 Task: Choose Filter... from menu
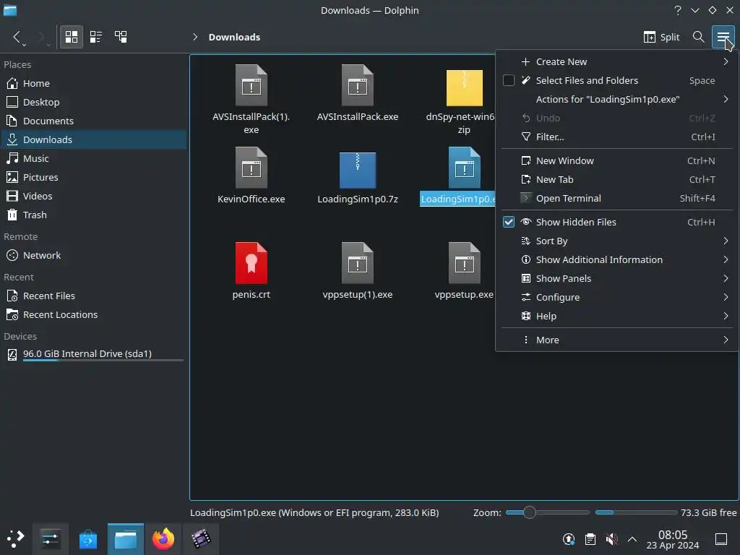tap(617, 137)
